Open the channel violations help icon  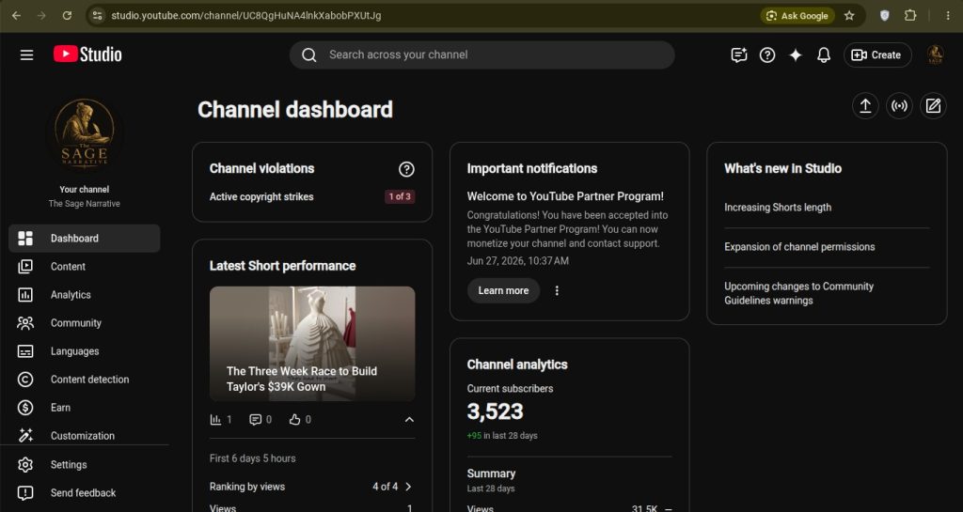[x=406, y=169]
